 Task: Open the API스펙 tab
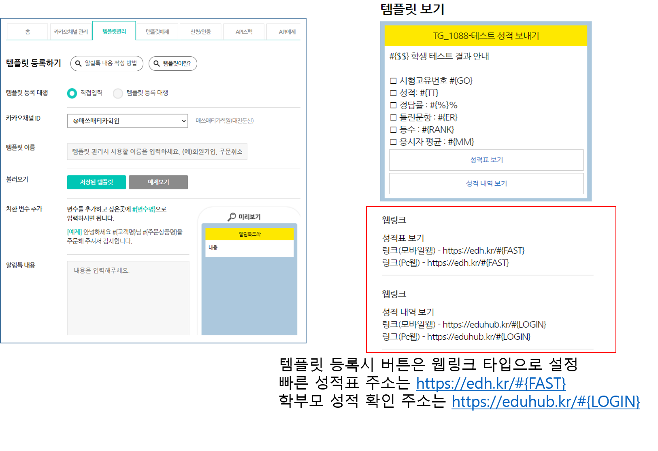244,32
